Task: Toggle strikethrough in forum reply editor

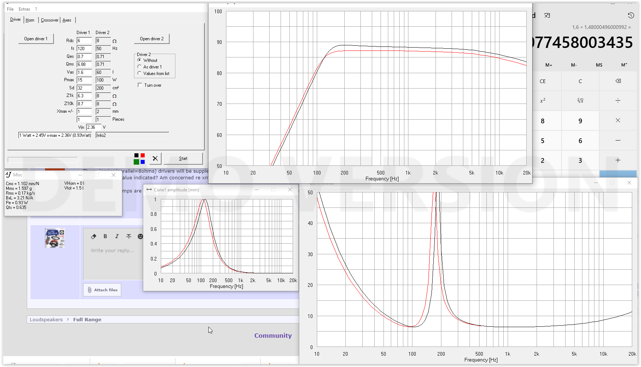Action: pyautogui.click(x=129, y=236)
